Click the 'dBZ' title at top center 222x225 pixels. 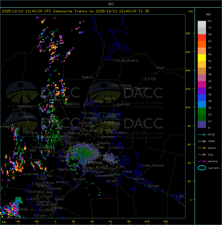(x=111, y=4)
